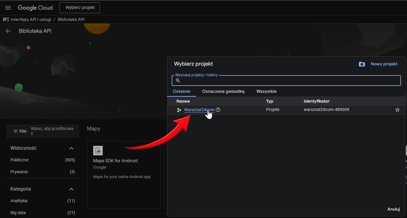Star the Warsztat24com project
407x218 pixels.
(397, 110)
